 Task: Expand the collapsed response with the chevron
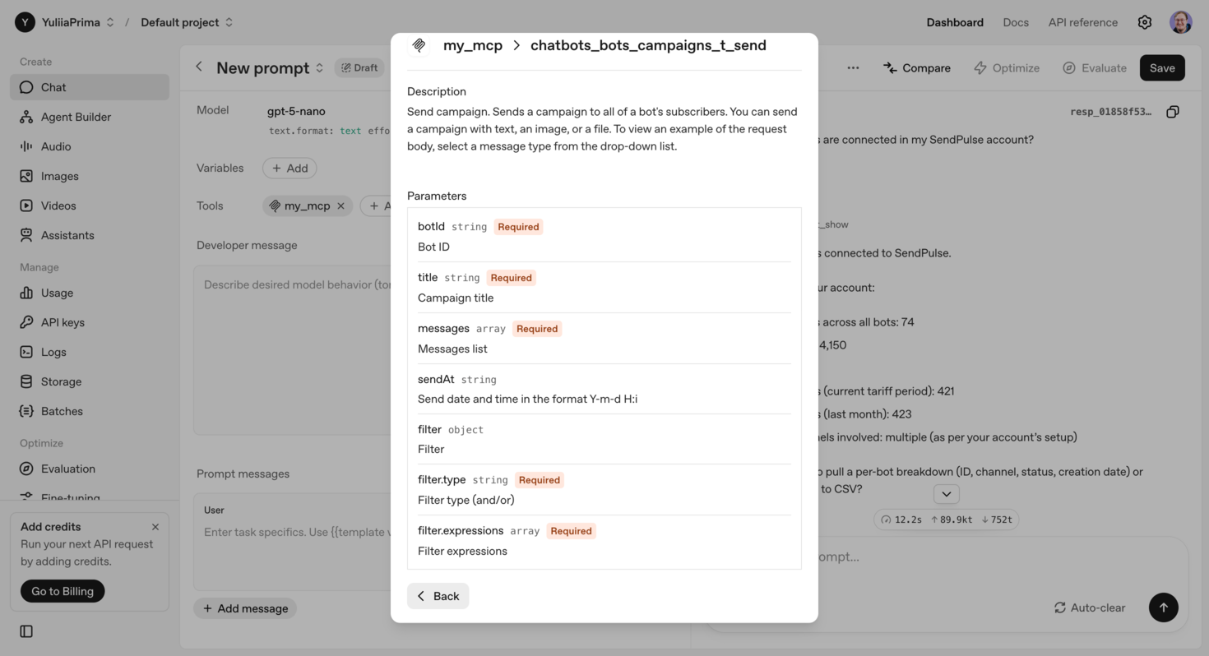point(946,493)
